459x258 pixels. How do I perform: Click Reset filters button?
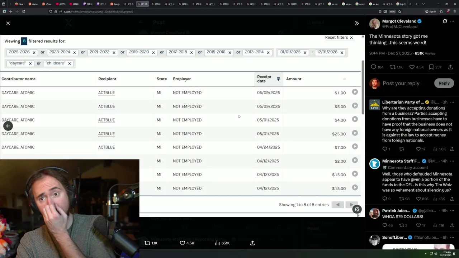click(x=339, y=37)
